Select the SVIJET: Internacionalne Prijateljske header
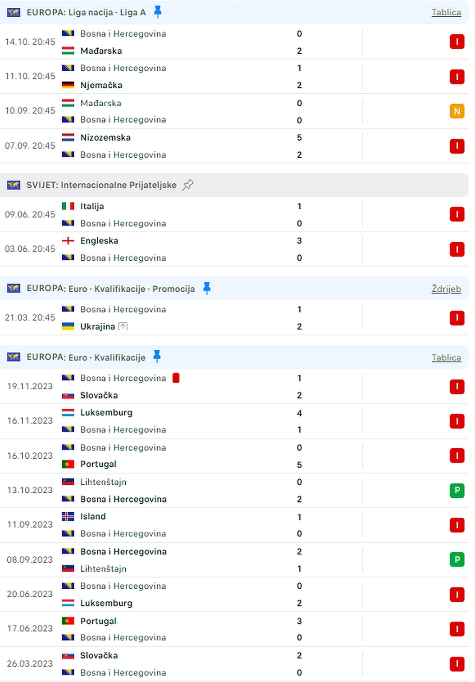 click(x=101, y=185)
